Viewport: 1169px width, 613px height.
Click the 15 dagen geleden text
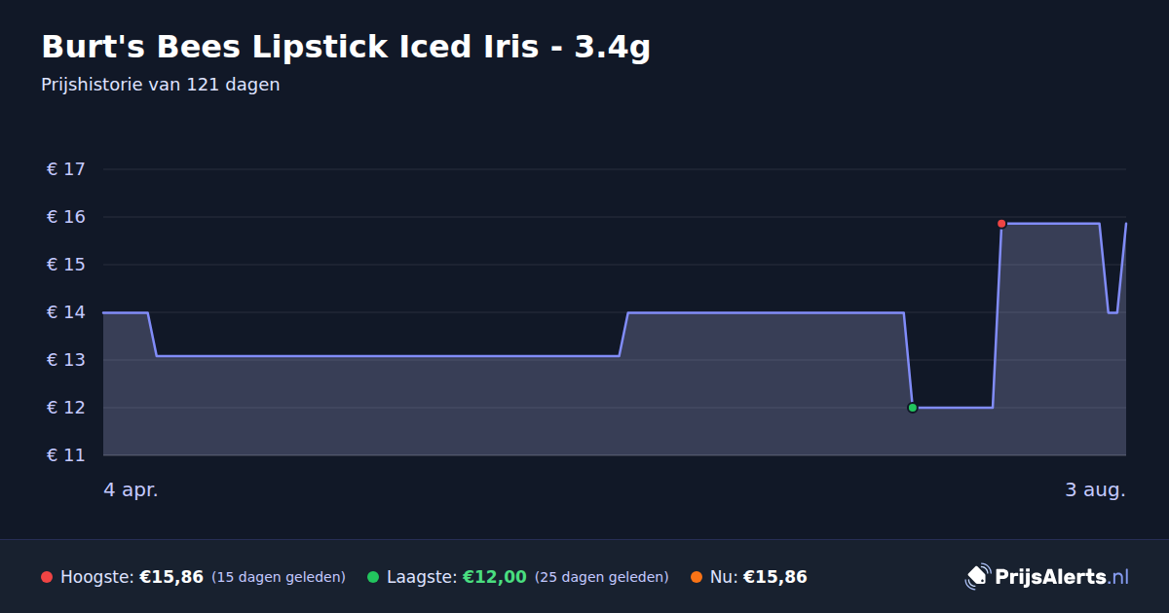279,577
